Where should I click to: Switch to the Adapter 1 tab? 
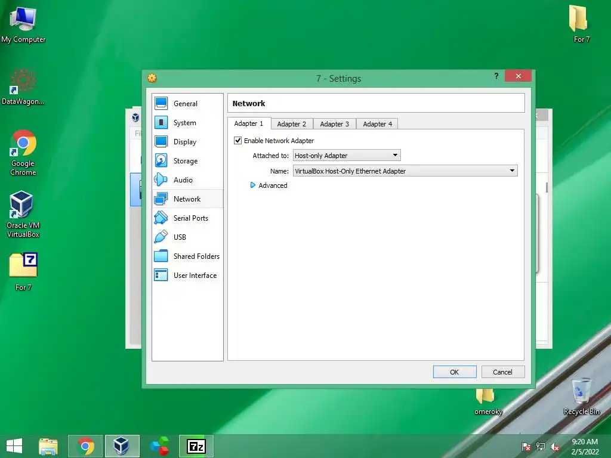coord(249,123)
